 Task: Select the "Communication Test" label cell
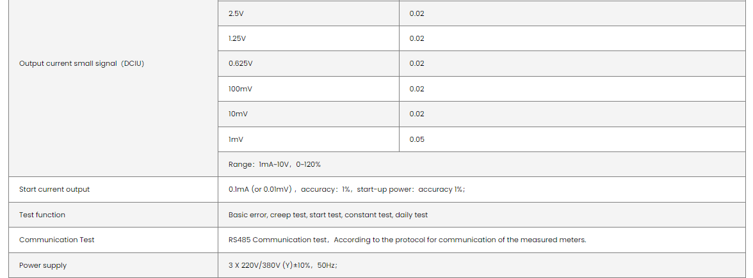pos(57,240)
